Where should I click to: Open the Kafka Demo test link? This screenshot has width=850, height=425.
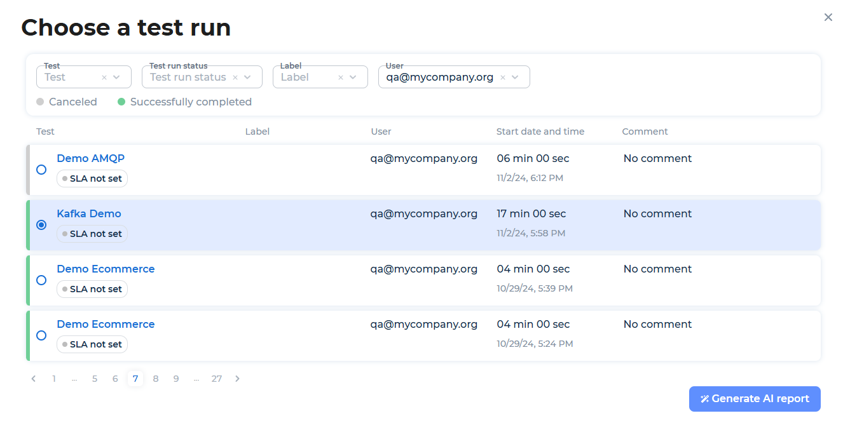(x=89, y=213)
